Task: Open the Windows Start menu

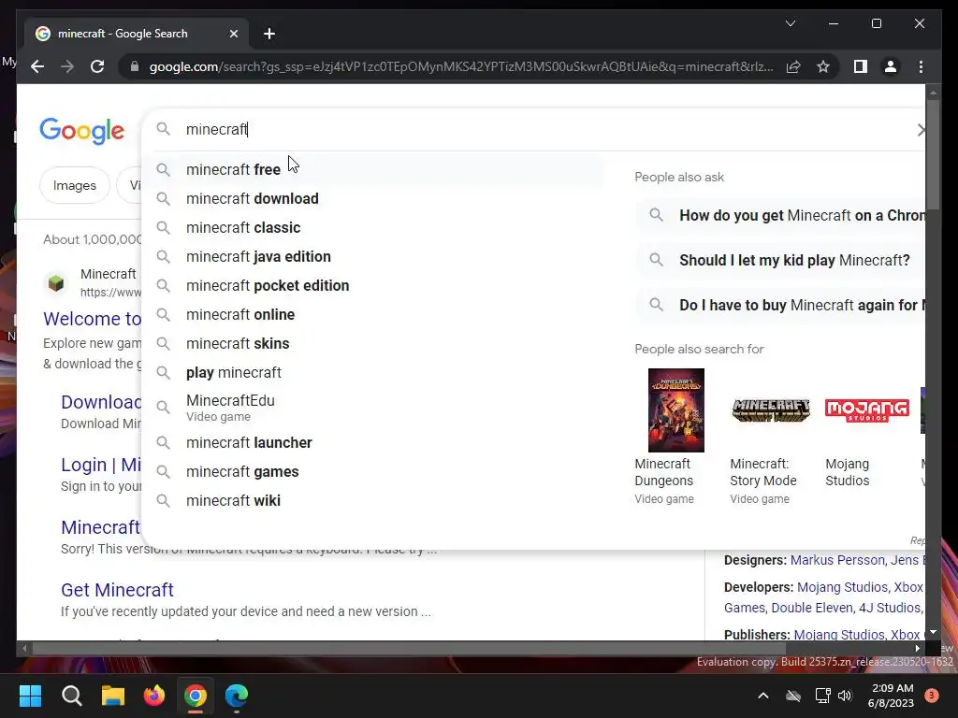Action: [30, 696]
